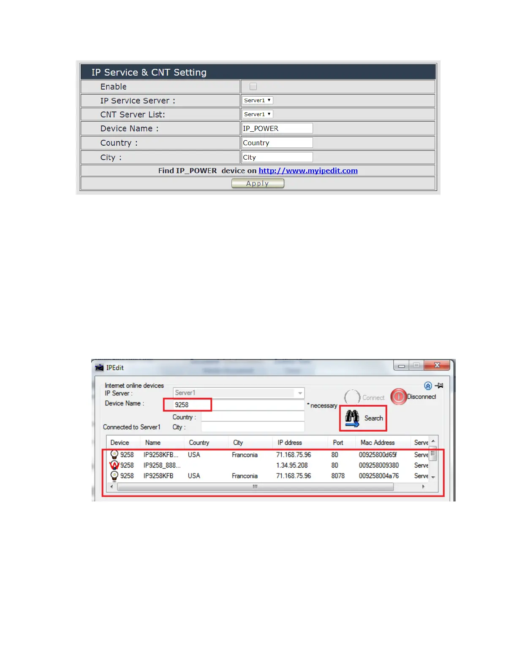517x669 pixels.
Task: Open CNT Server List dropdown
Action: [x=257, y=114]
